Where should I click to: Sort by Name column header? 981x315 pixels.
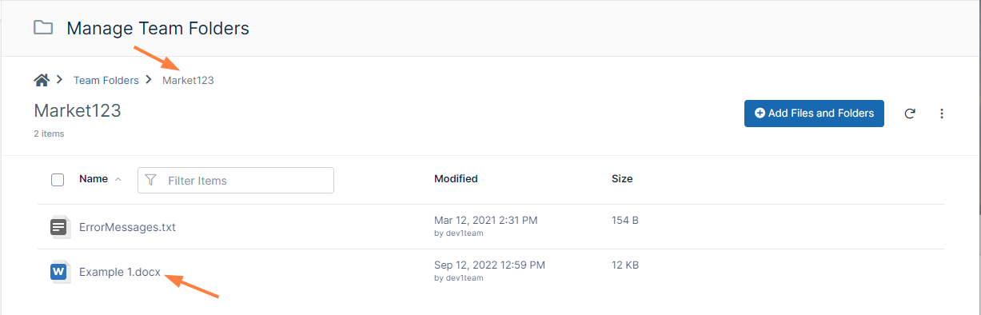pos(94,179)
